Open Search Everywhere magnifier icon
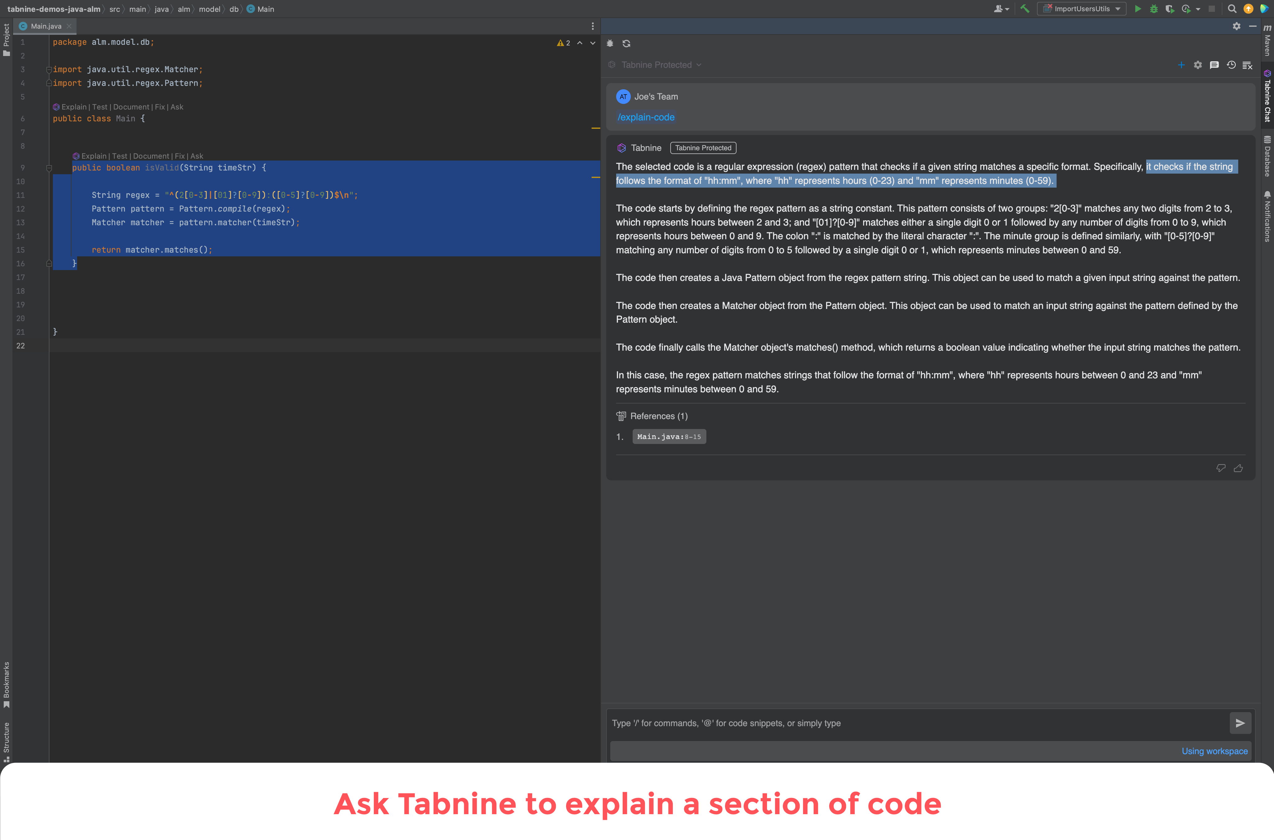The width and height of the screenshot is (1274, 840). (1232, 9)
